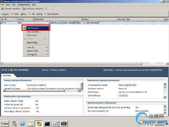This screenshot has height=127, width=169.
Task: Click the job 3 row icon
Action: click(2, 23)
